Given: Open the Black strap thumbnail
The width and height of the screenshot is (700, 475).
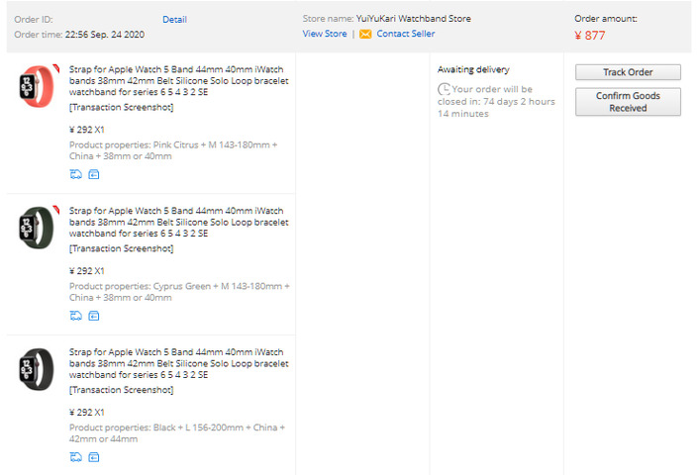Looking at the screenshot, I should (x=37, y=369).
